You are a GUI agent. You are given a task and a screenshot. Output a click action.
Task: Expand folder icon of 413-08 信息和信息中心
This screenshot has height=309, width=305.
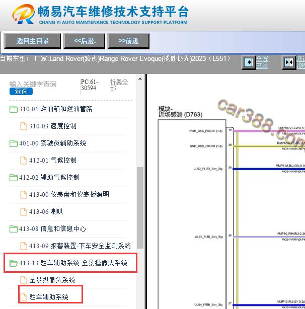pyautogui.click(x=14, y=229)
